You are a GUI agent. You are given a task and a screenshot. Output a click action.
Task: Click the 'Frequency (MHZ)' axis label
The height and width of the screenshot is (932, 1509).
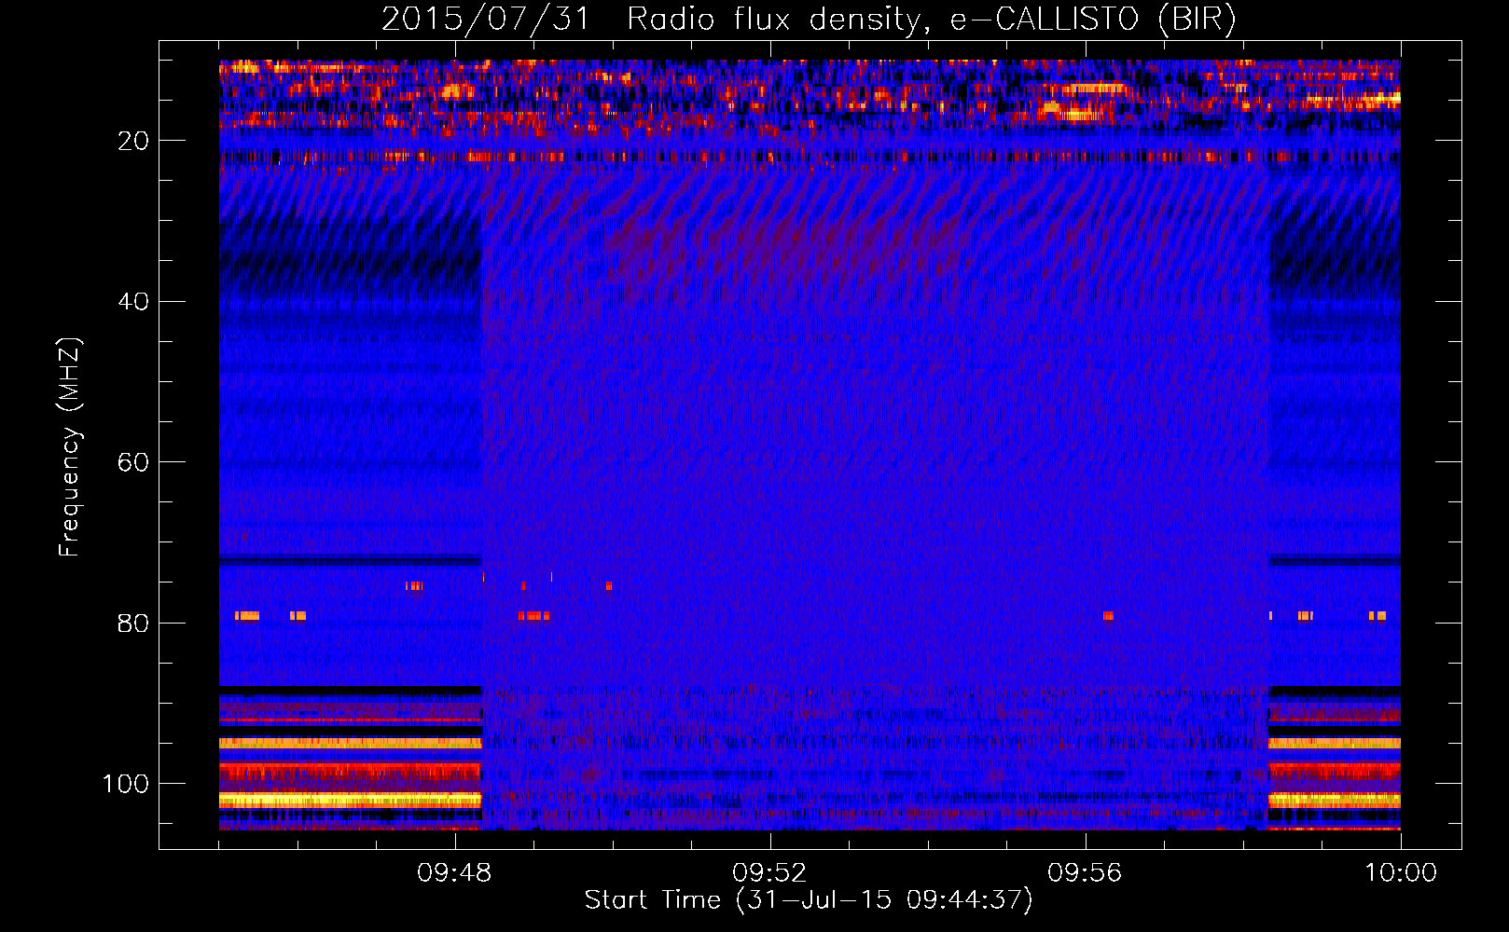(70, 447)
